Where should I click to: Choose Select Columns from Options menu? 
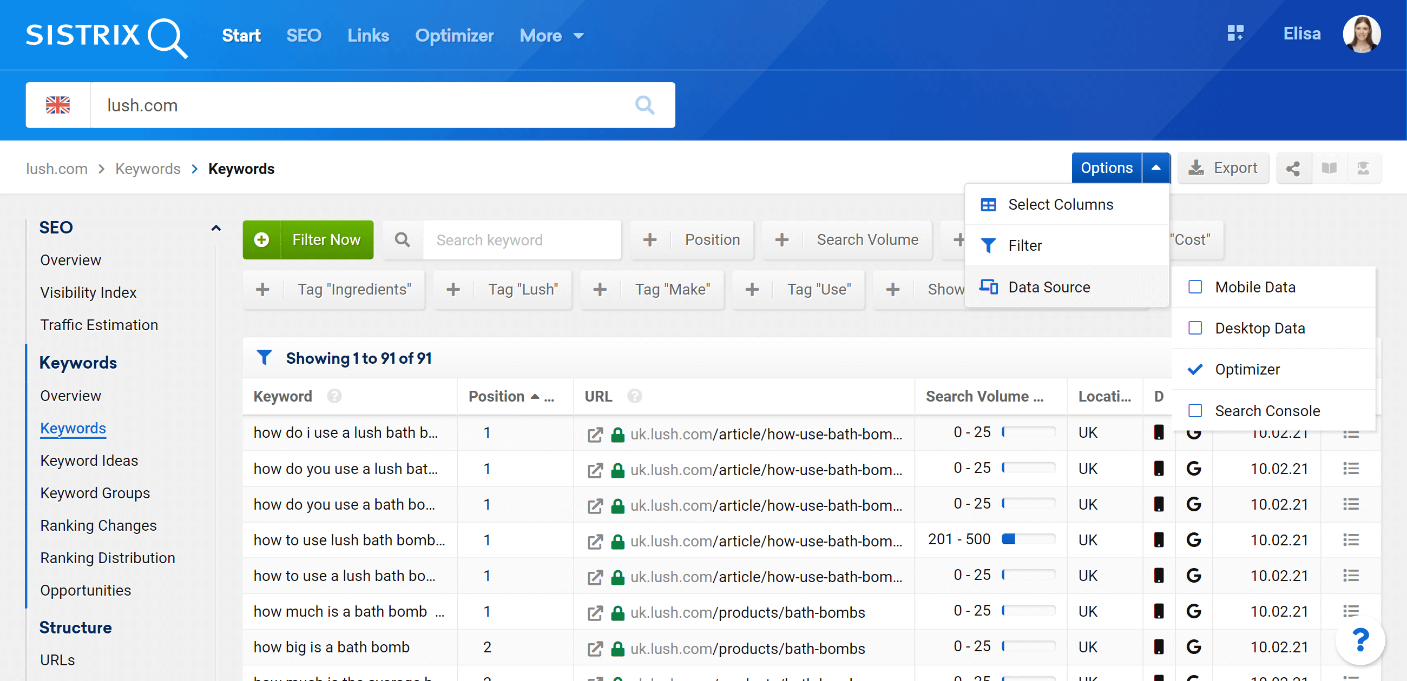click(1066, 204)
